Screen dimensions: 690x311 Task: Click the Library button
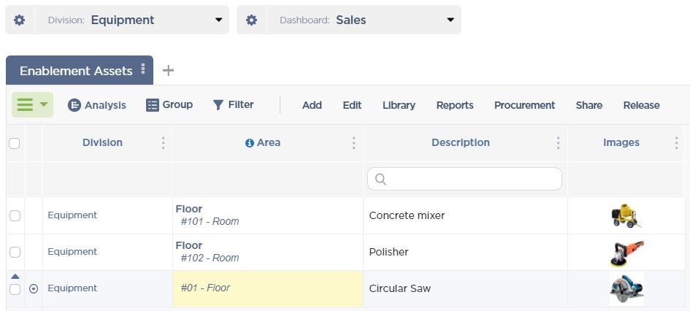(x=399, y=105)
